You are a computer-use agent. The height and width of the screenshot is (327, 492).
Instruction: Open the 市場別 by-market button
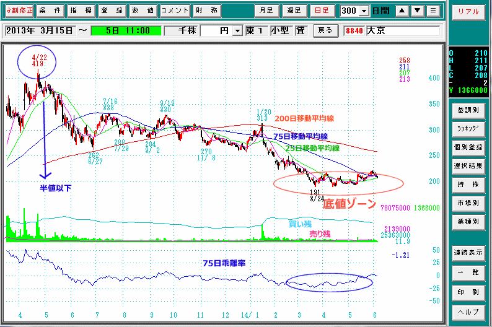[x=468, y=203]
